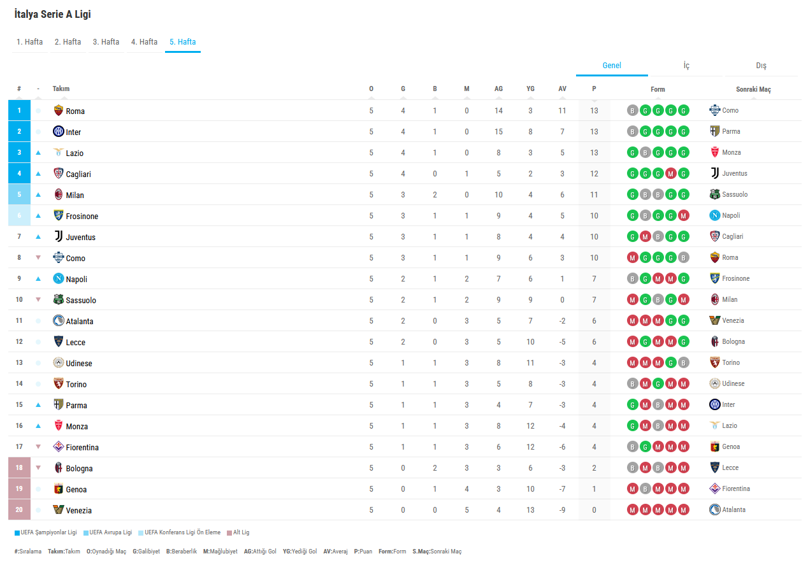
Task: Click Roma's 13 points cell
Action: (594, 111)
